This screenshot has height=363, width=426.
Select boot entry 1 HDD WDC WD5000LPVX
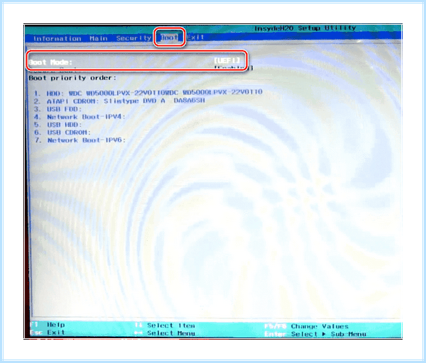coord(148,93)
